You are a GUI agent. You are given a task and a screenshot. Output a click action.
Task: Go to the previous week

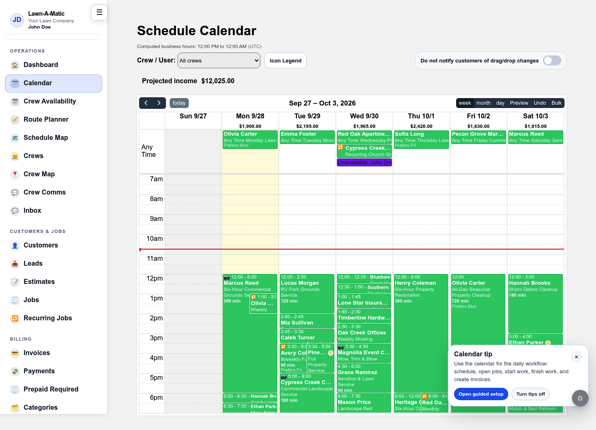pyautogui.click(x=146, y=103)
